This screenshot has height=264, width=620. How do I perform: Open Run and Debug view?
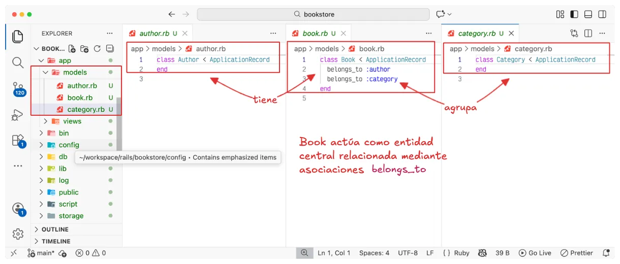click(18, 115)
